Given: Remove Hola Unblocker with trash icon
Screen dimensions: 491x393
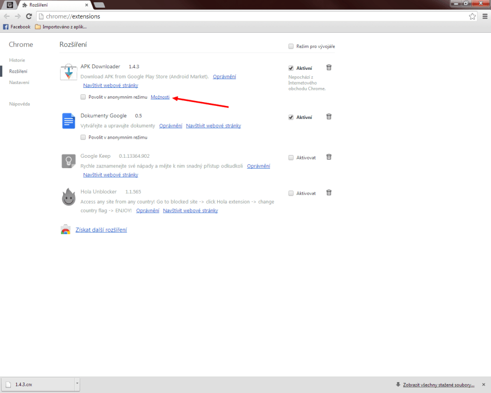Looking at the screenshot, I should point(329,193).
